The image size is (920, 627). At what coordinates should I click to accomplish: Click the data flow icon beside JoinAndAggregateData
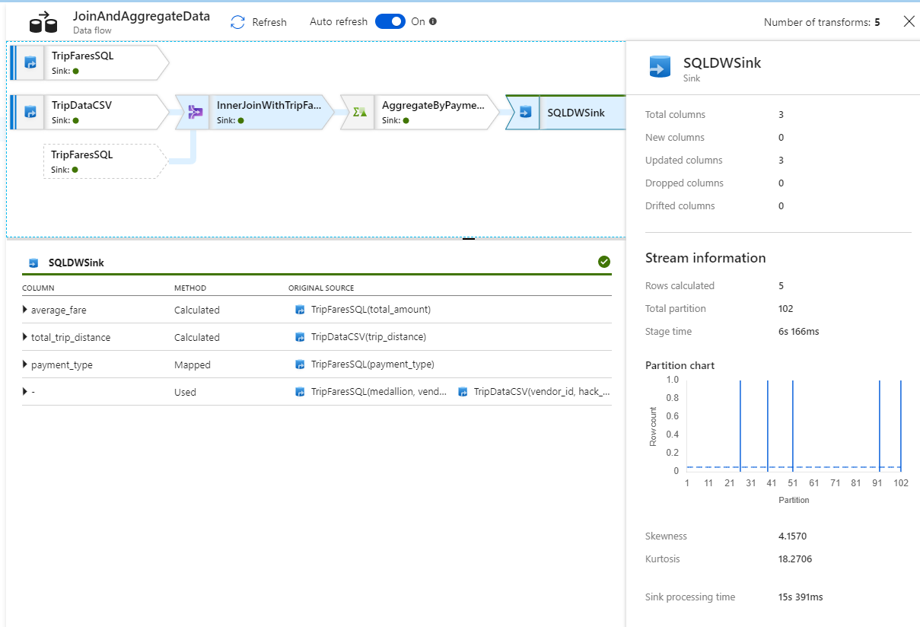pos(43,21)
